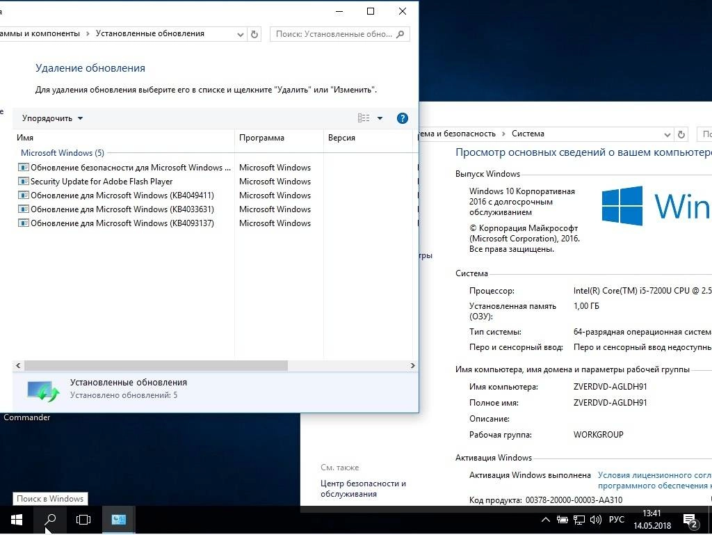The image size is (712, 535).
Task: Click the horizontal scrollbar right arrow
Action: [412, 366]
